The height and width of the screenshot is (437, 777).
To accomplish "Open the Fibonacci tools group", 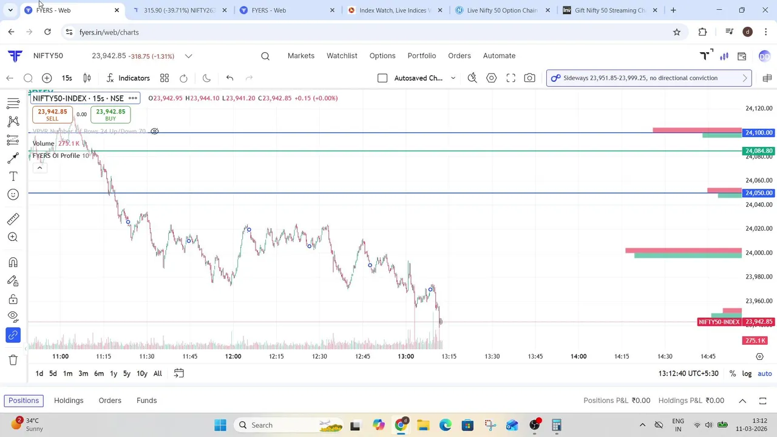I will point(13,140).
